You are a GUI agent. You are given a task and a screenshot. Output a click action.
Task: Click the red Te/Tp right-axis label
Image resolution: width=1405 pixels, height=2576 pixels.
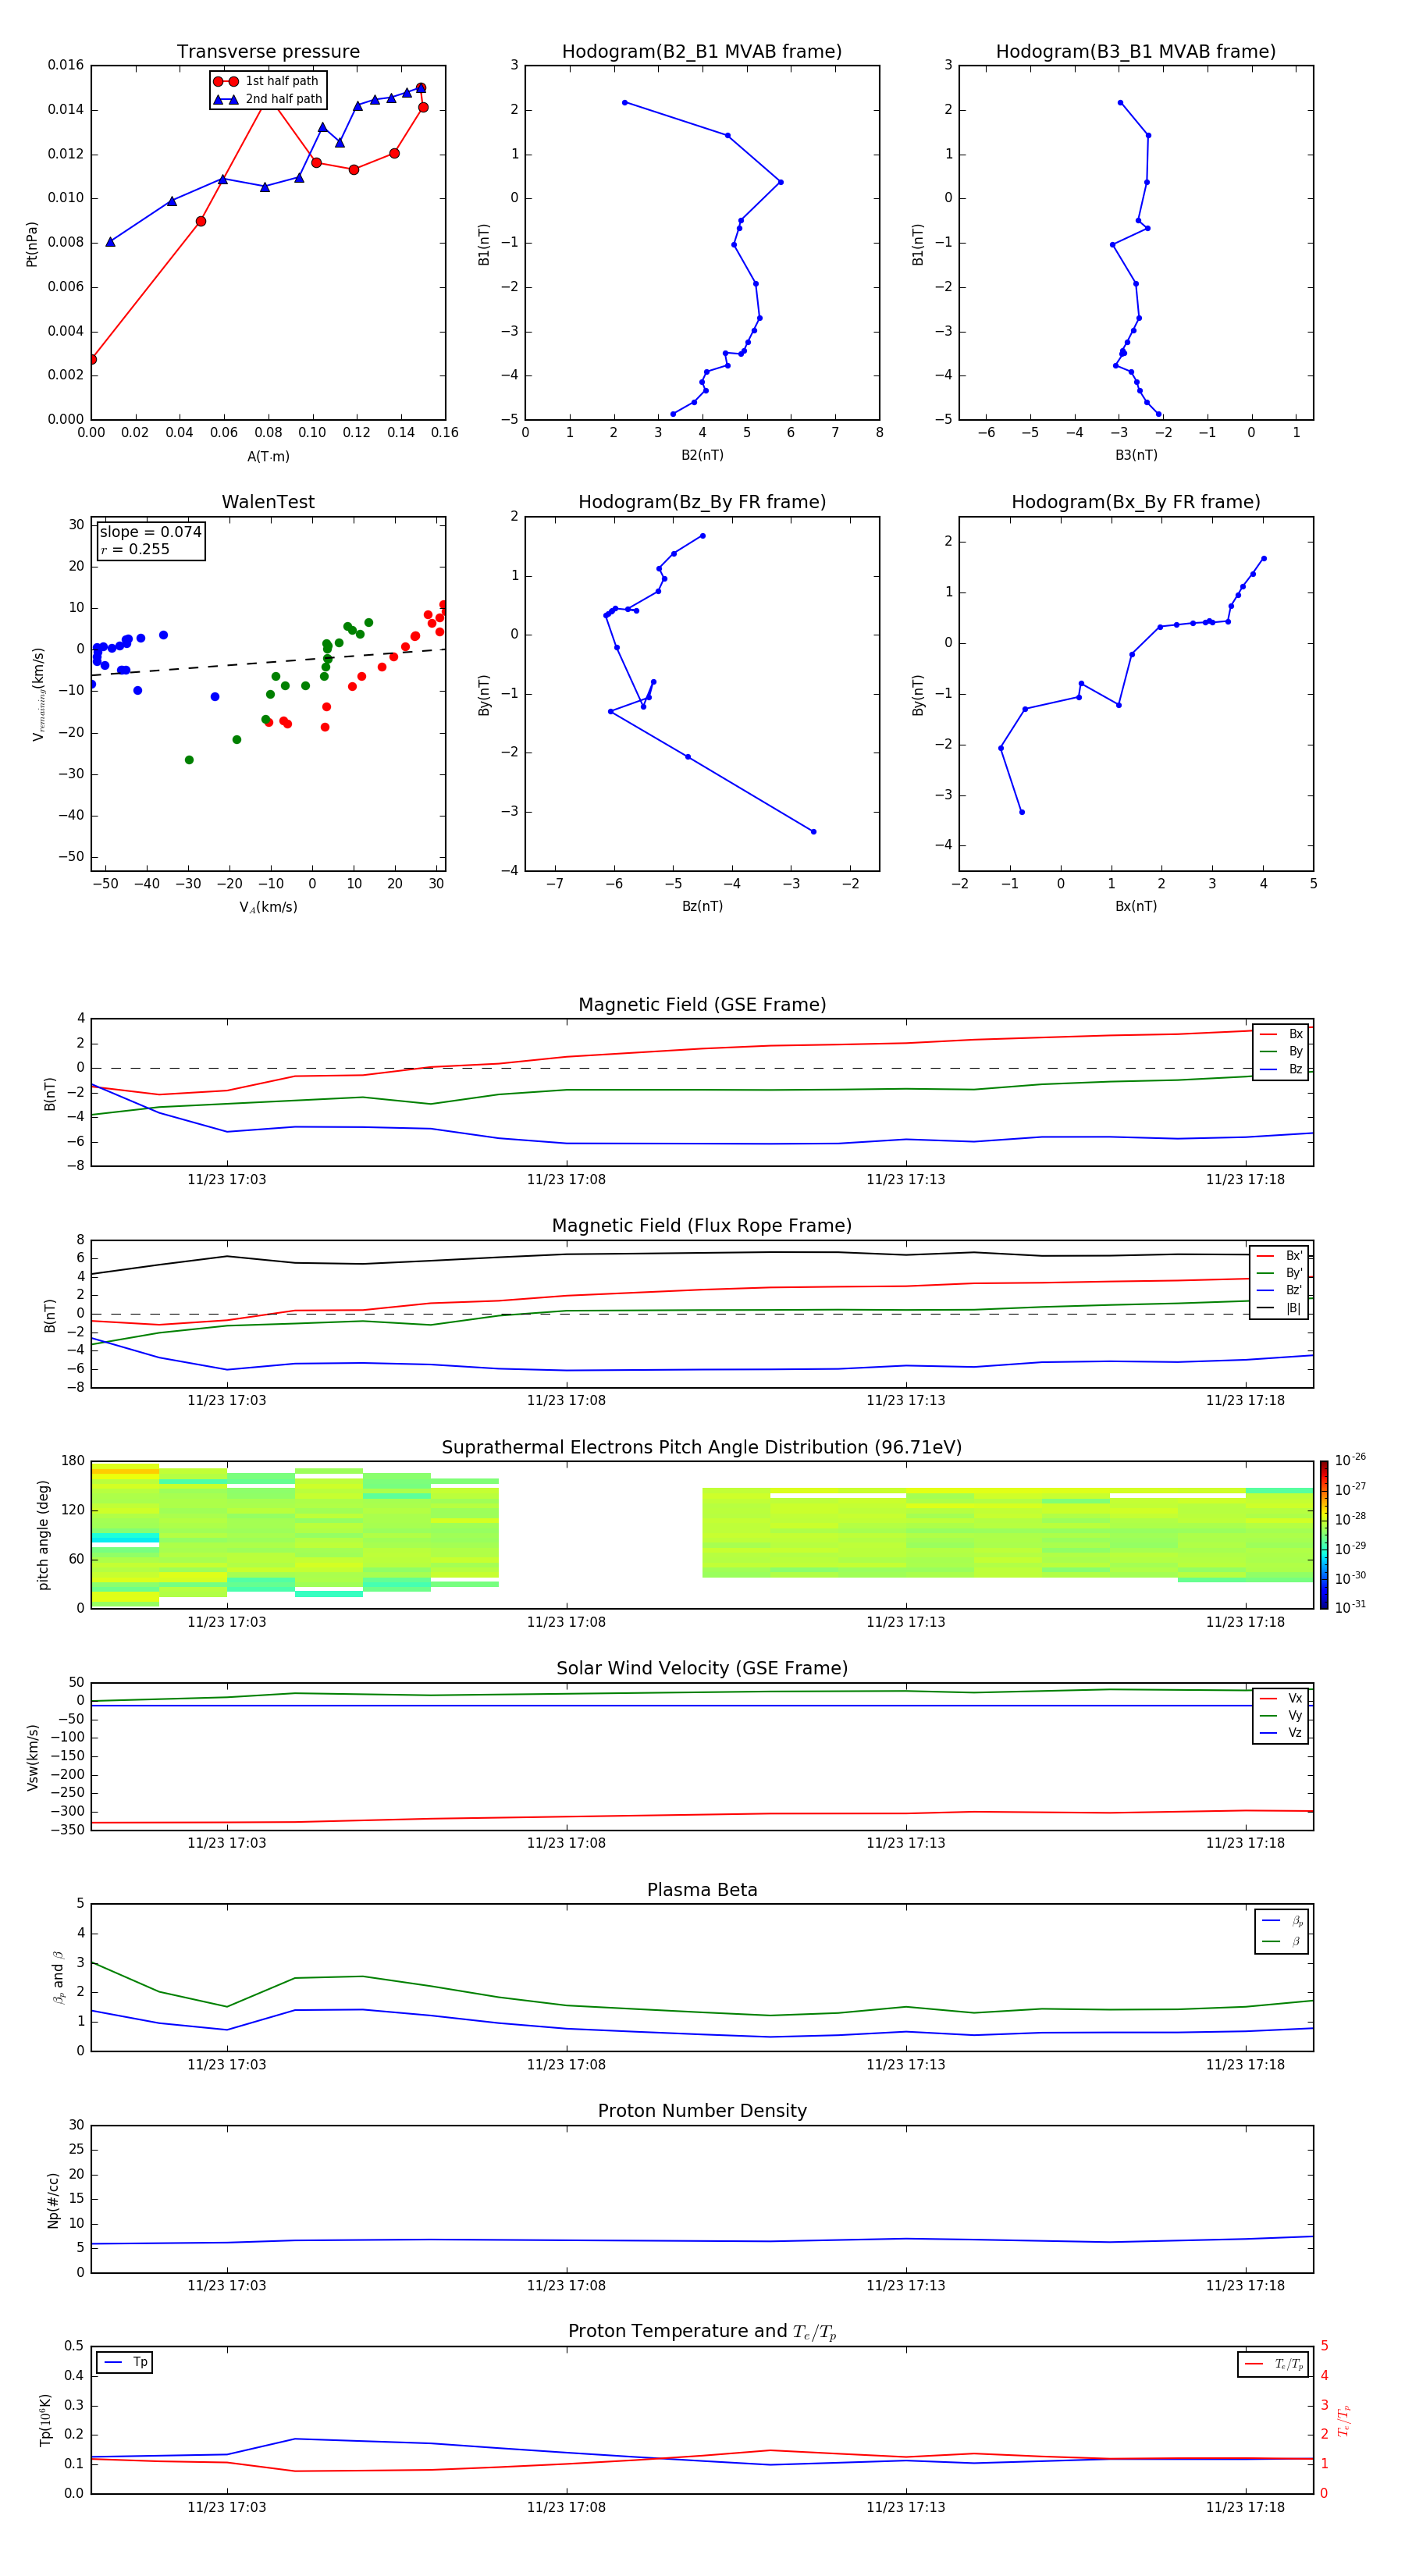[1343, 2421]
